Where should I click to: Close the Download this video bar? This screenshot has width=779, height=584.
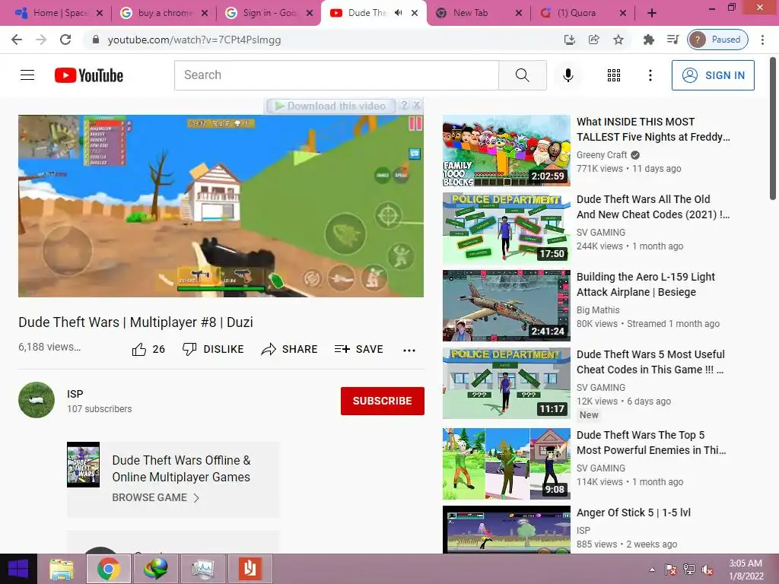point(417,105)
